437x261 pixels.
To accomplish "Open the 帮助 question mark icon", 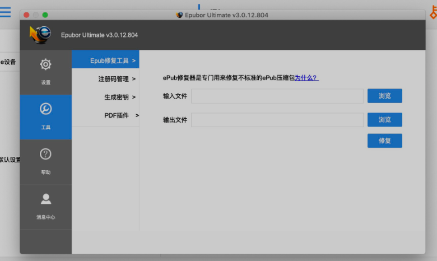I will (45, 154).
